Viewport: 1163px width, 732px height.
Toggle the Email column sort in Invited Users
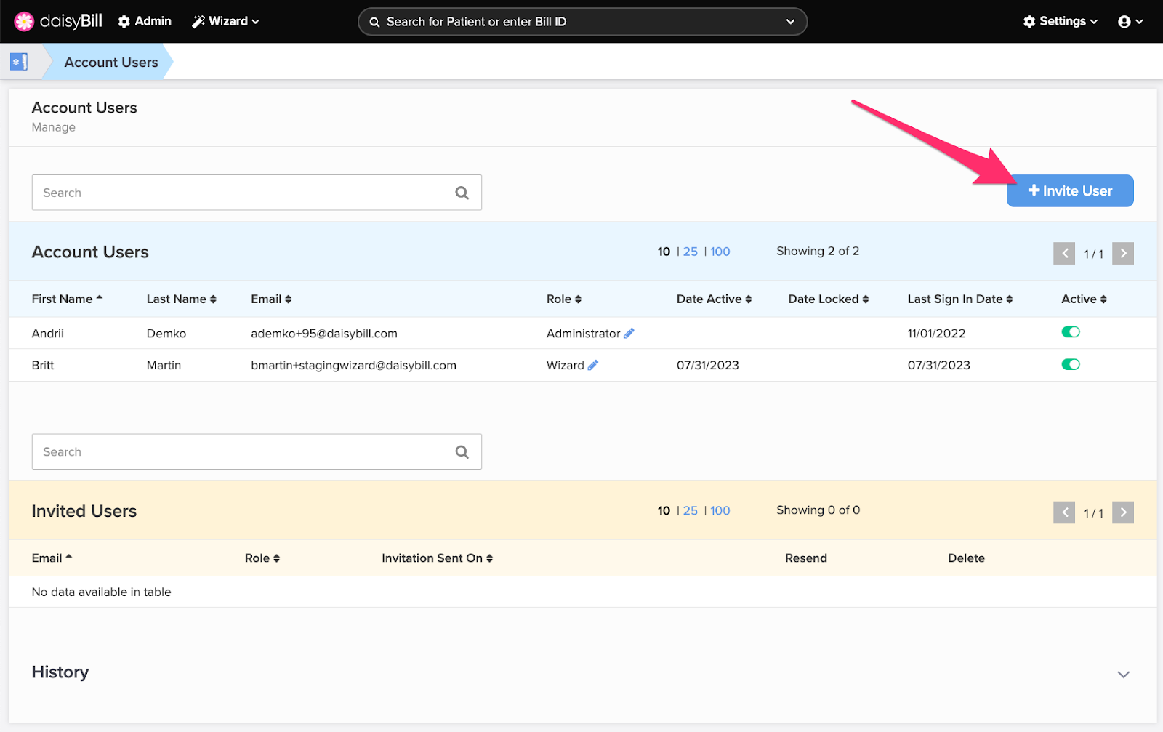click(x=51, y=558)
